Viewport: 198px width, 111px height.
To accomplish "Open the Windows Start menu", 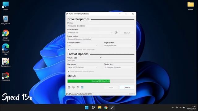I will (x=87, y=108).
